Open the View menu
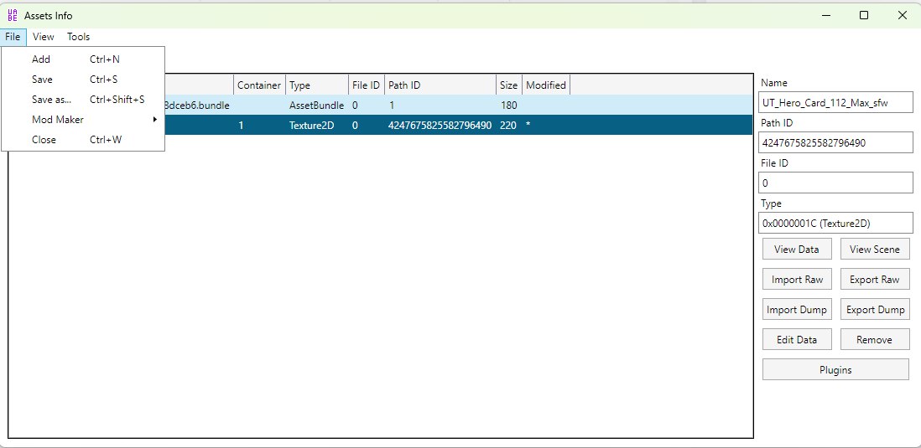Image resolution: width=921 pixels, height=448 pixels. 44,37
